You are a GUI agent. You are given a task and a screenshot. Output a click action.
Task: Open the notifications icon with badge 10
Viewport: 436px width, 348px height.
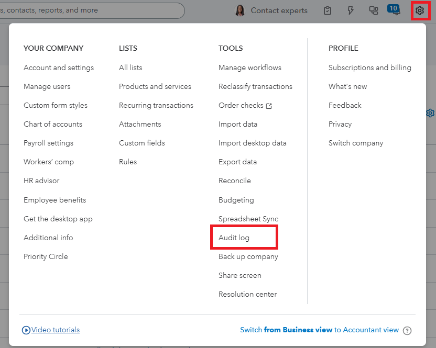(x=393, y=10)
